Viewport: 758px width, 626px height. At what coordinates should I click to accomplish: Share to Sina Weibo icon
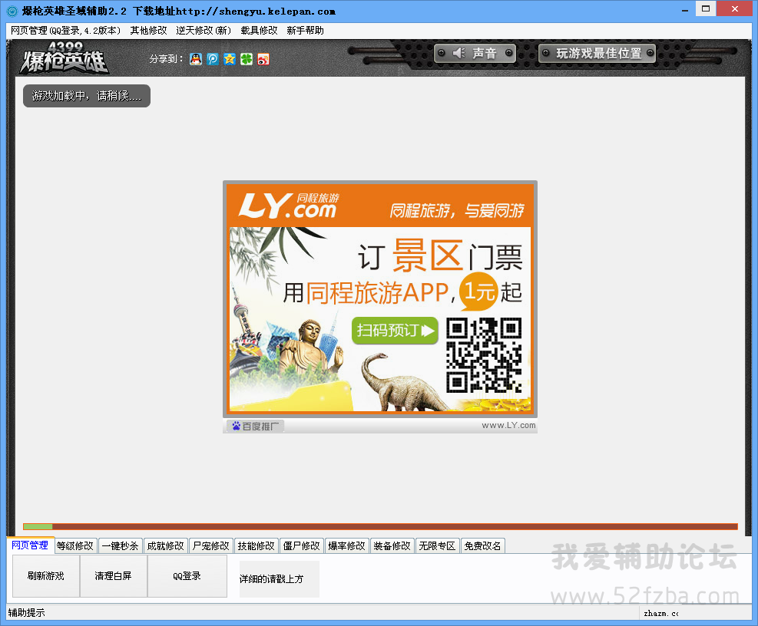[263, 59]
